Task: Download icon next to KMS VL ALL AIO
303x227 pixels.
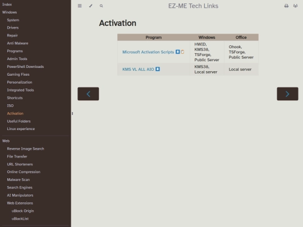Action: pos(158,69)
